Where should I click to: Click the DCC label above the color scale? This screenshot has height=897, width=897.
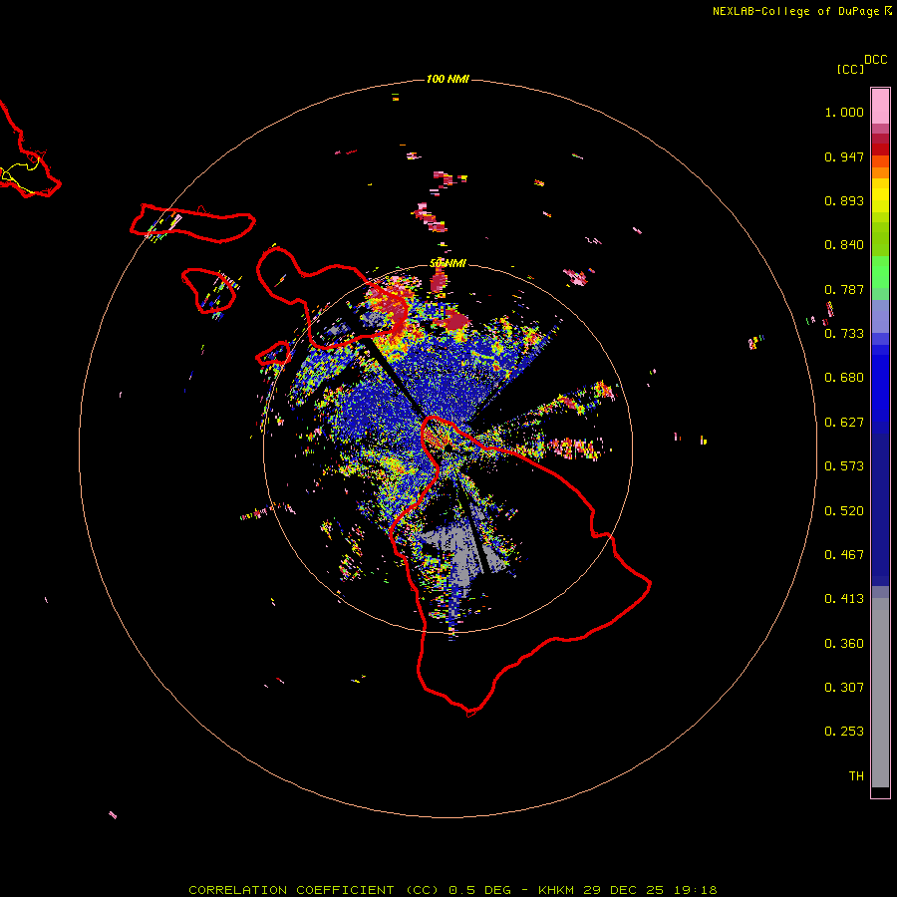(x=875, y=60)
